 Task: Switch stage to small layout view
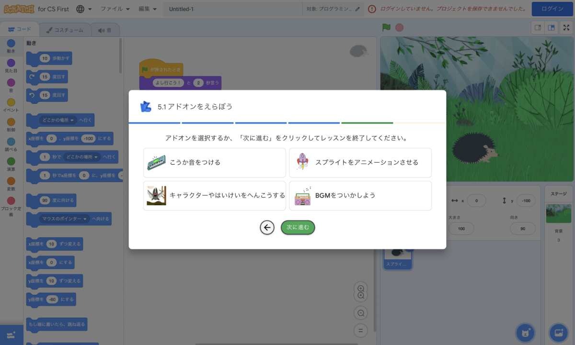(537, 28)
